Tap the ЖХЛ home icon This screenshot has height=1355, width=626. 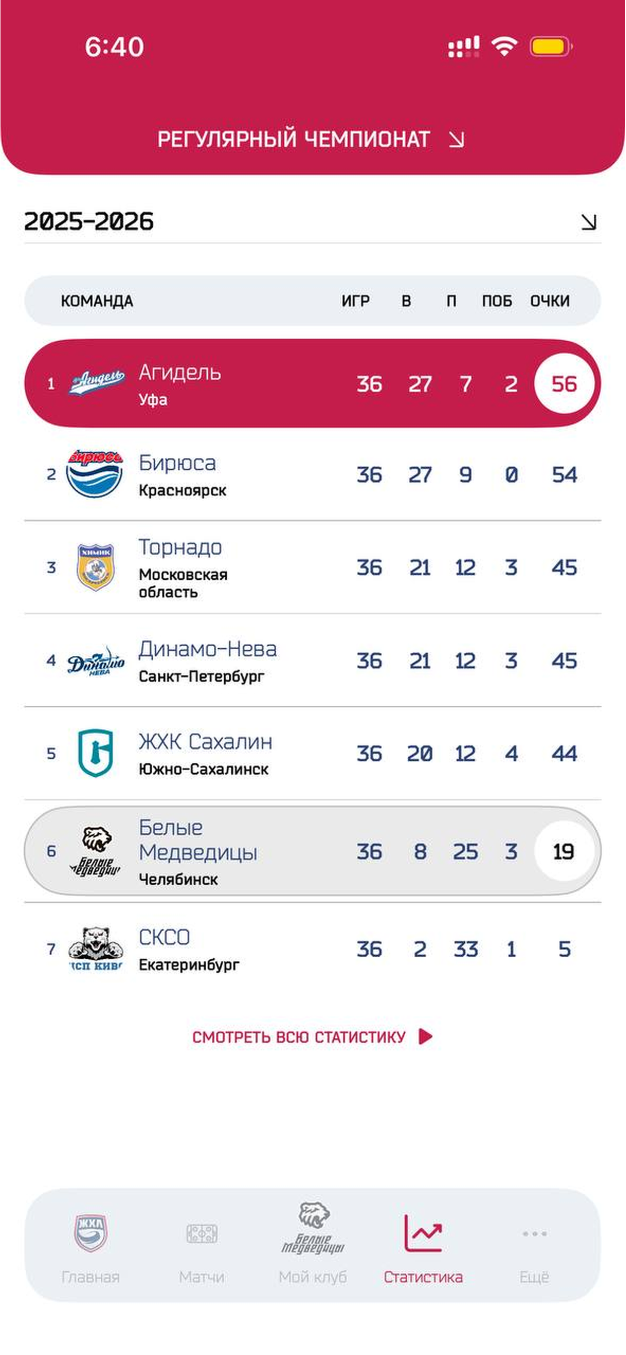pos(91,1233)
